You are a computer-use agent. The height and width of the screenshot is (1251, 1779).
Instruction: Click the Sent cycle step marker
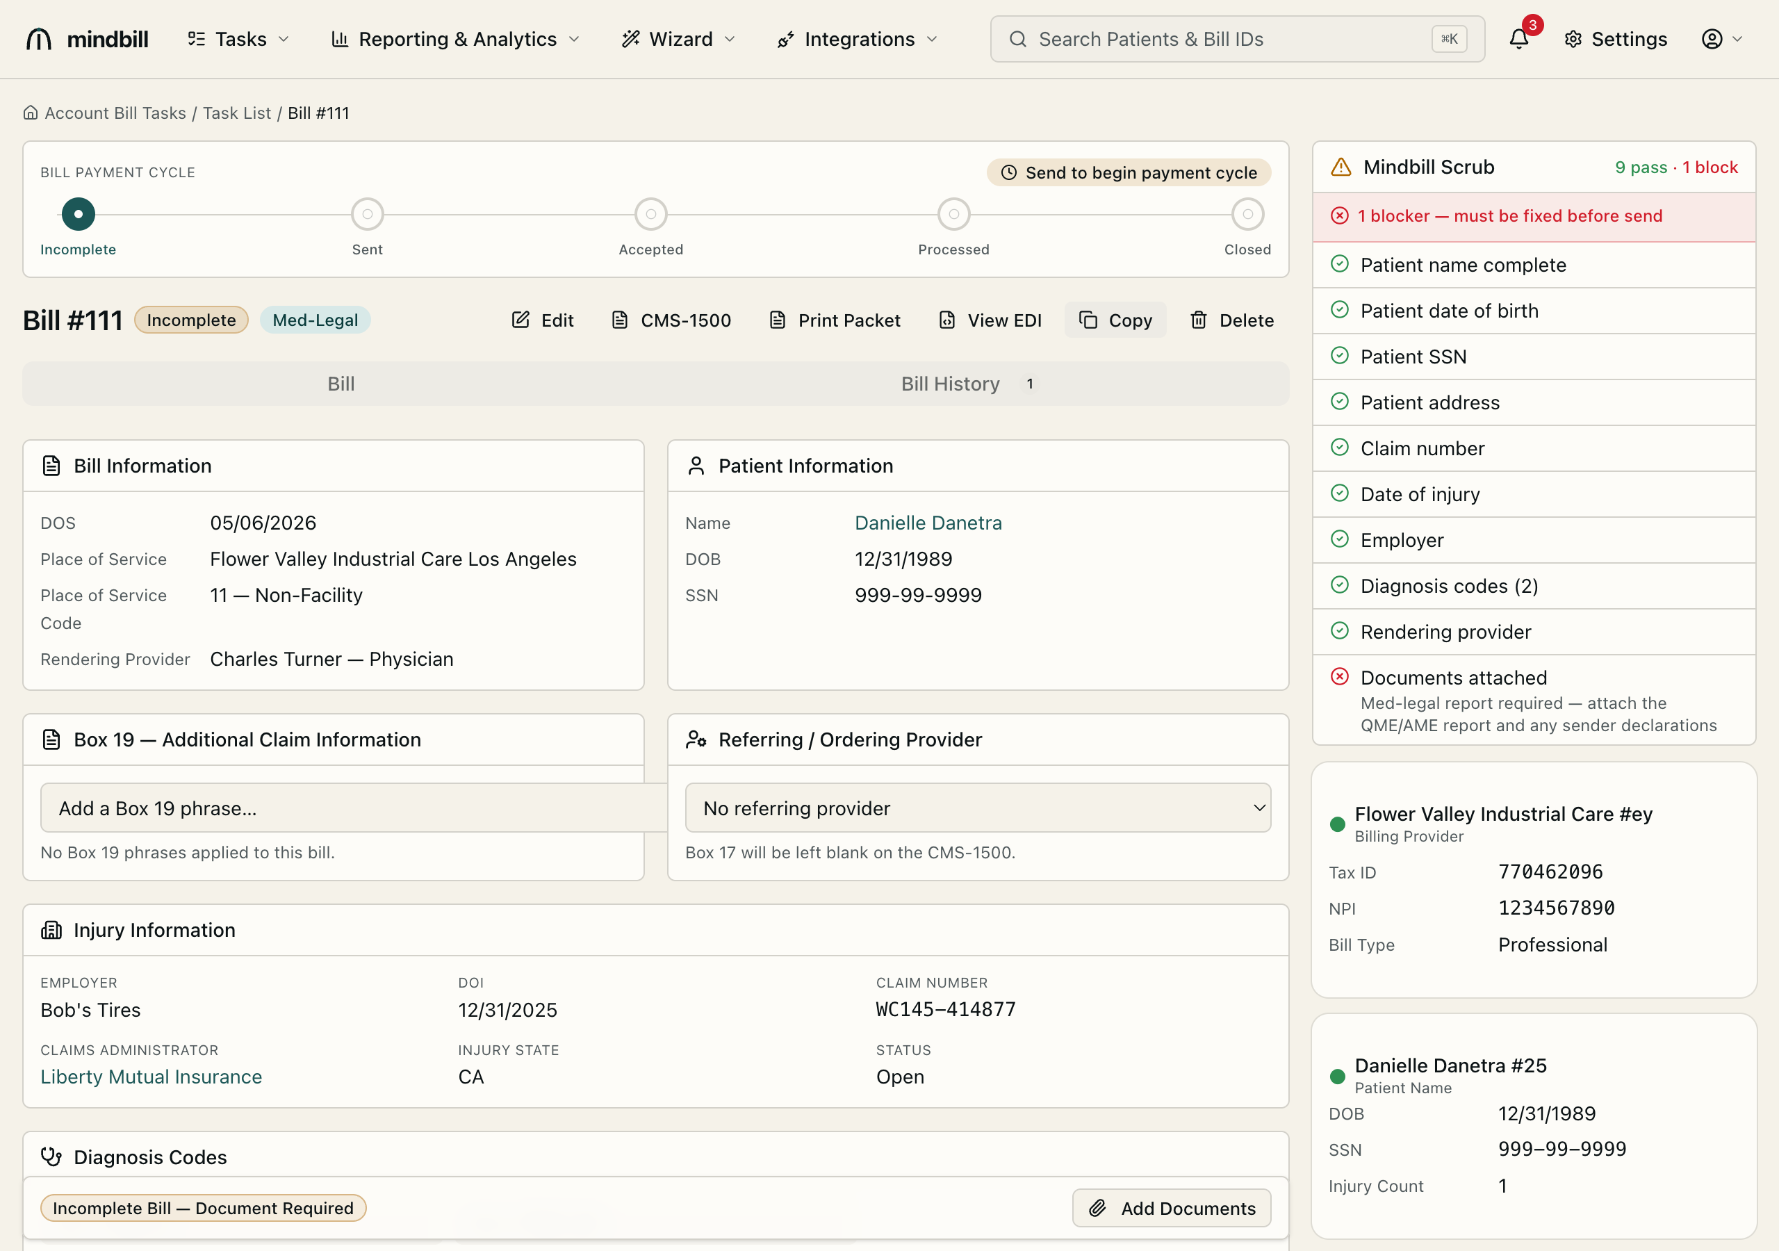(x=368, y=214)
